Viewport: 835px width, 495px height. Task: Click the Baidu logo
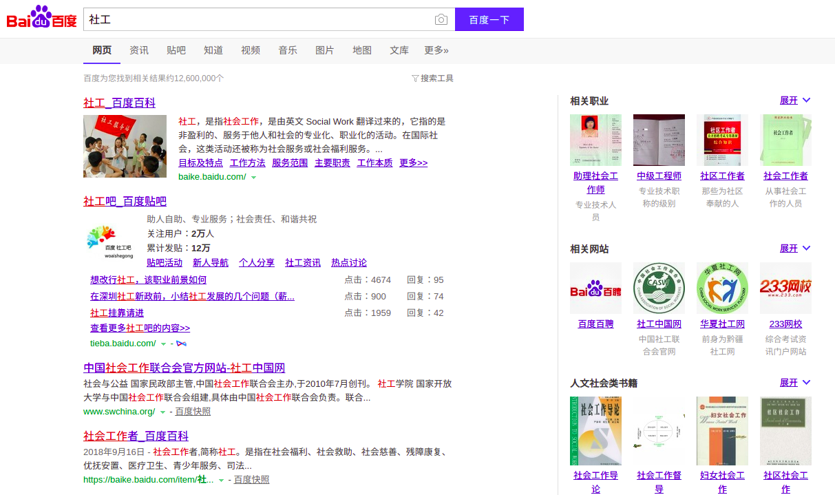coord(41,19)
